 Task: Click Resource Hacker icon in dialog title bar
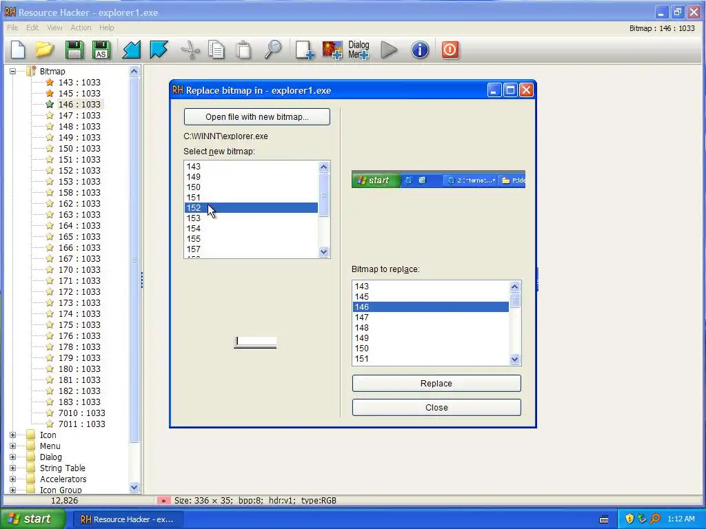pos(177,90)
